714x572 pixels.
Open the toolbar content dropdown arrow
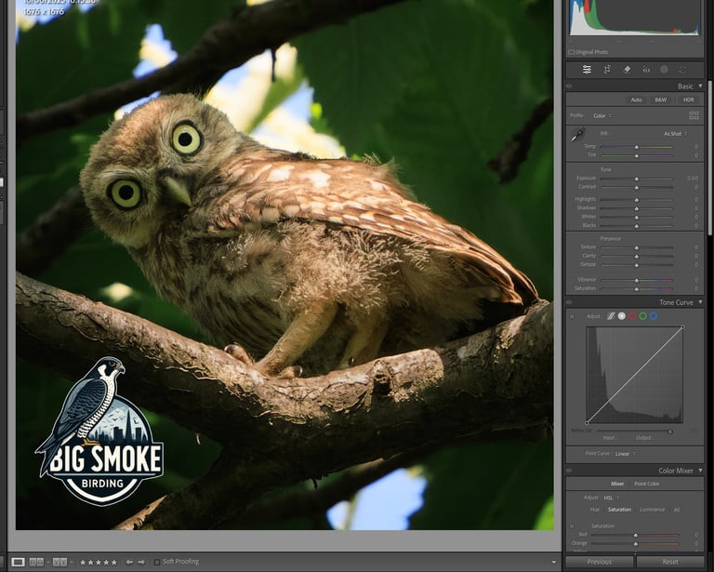[x=554, y=563]
